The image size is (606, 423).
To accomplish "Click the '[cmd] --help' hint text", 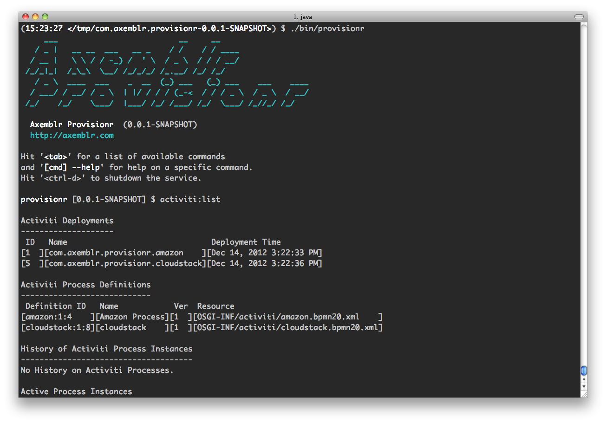I will (x=72, y=168).
